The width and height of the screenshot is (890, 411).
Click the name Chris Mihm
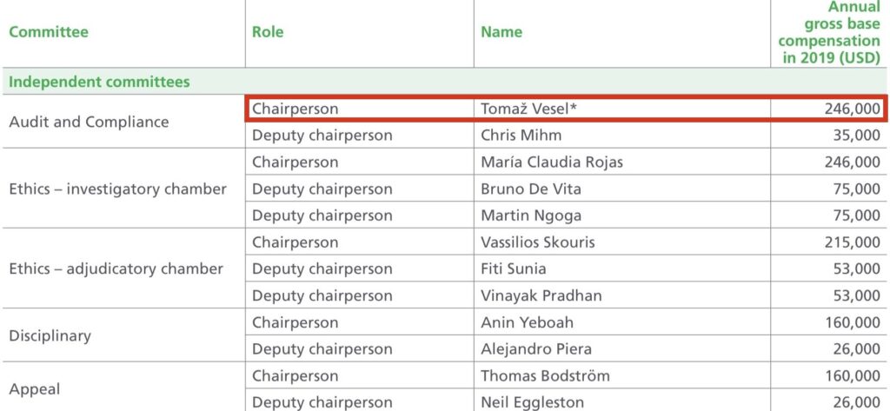pos(521,136)
